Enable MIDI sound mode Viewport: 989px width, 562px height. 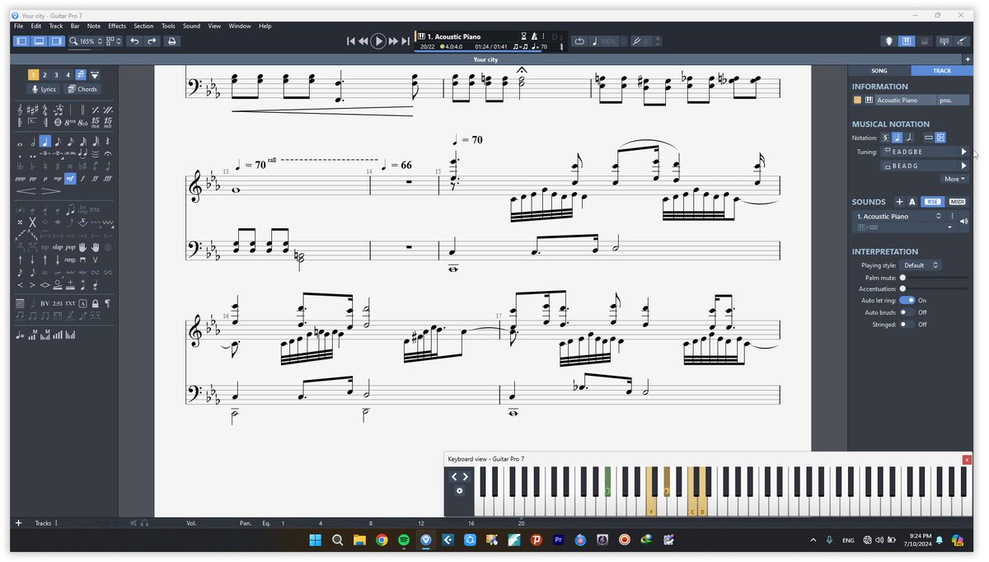point(957,202)
